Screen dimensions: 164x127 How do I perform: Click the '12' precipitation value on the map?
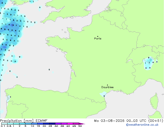(x=13, y=25)
